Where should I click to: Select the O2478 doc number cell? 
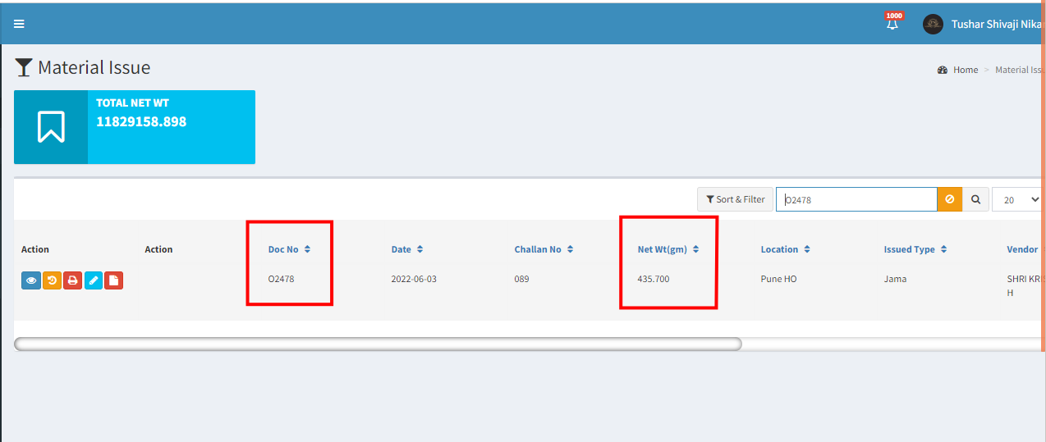pos(281,279)
